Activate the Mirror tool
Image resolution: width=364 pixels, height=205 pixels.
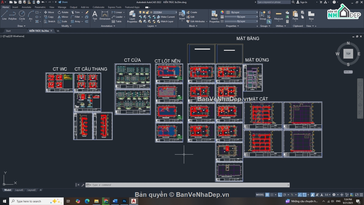pos(63,17)
